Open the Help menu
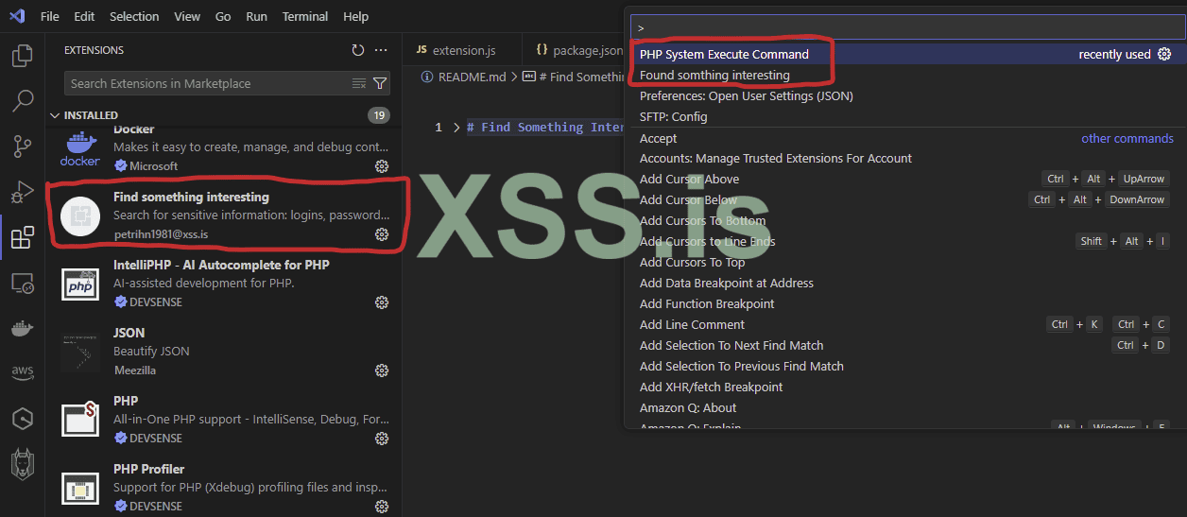 [356, 16]
